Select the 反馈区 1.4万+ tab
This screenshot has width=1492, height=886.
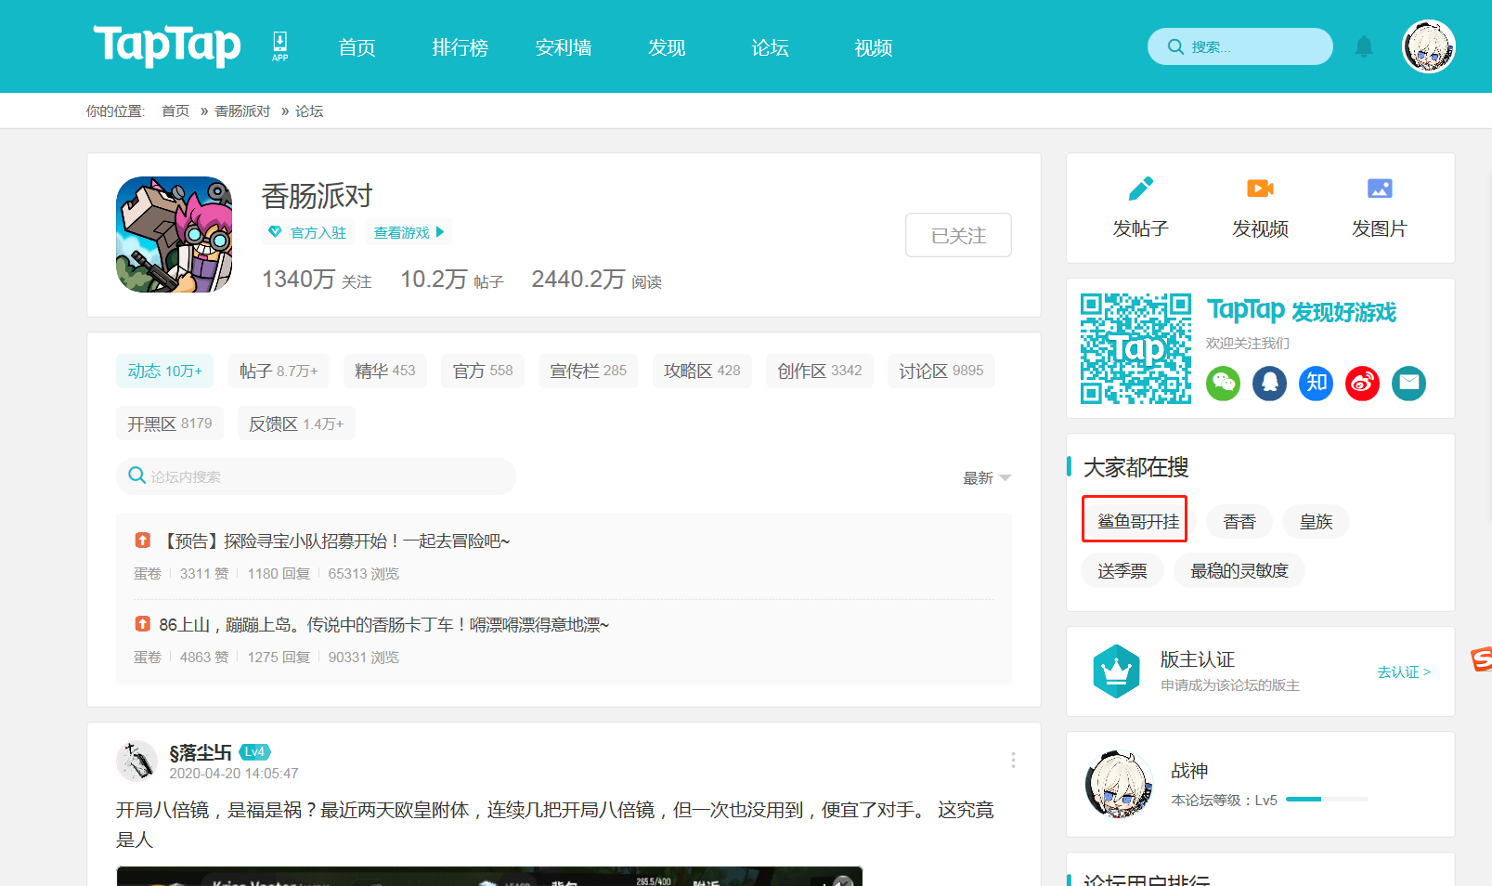[x=296, y=423]
